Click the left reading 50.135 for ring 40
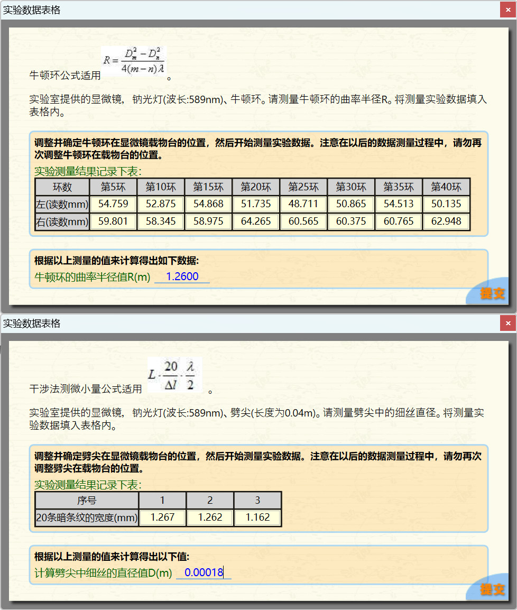 446,204
